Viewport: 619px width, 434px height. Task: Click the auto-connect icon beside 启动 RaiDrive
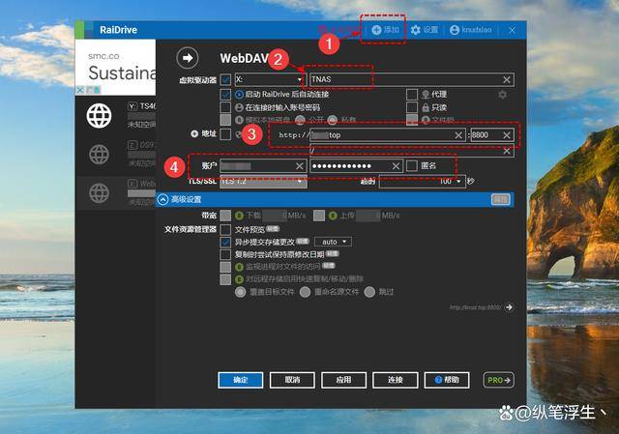coord(239,95)
